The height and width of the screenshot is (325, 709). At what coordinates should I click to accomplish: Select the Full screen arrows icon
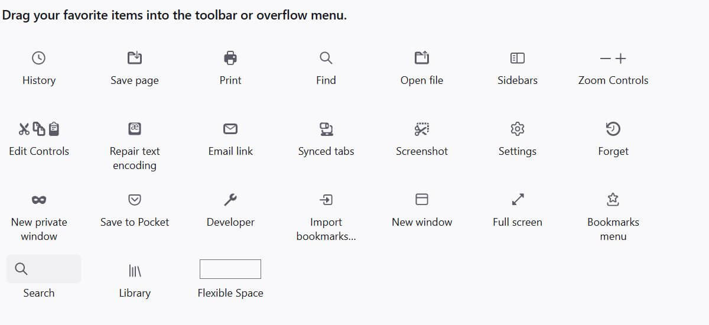click(518, 200)
